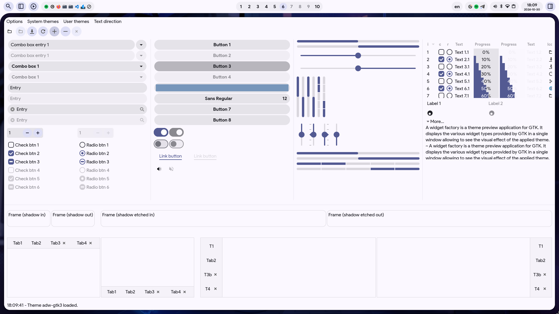Turn off the first blue toggle switch
Viewport: 559px width, 314px height.
(161, 132)
